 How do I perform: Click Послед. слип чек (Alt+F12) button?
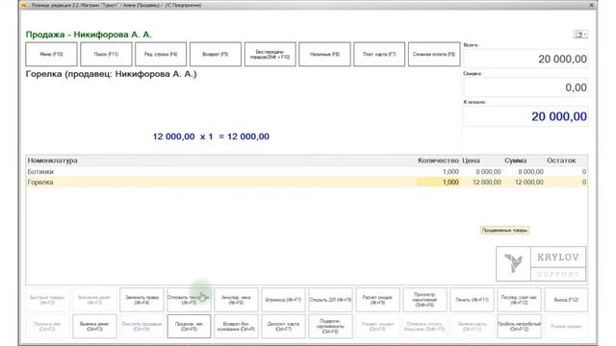pos(519,300)
